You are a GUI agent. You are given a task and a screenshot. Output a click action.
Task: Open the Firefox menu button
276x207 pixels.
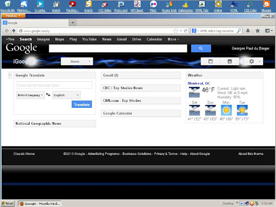click(13, 16)
